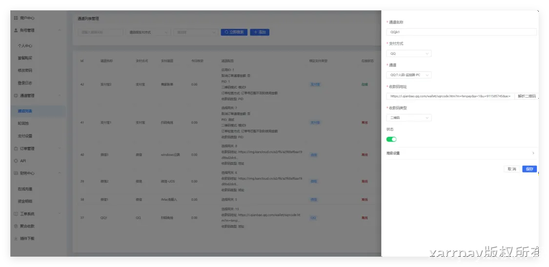This screenshot has height=267, width=549.
Task: Click the 解析二维码 button
Action: (x=527, y=96)
